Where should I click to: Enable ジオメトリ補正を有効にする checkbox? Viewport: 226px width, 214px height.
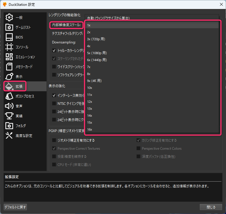click(54, 140)
